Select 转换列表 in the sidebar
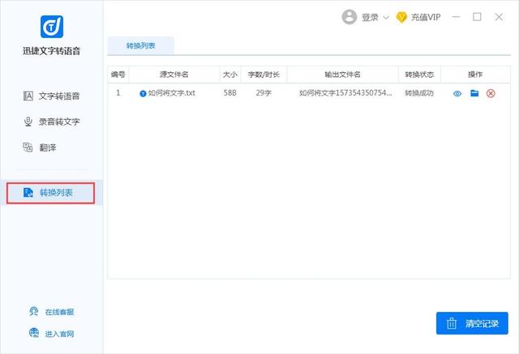 pos(50,193)
